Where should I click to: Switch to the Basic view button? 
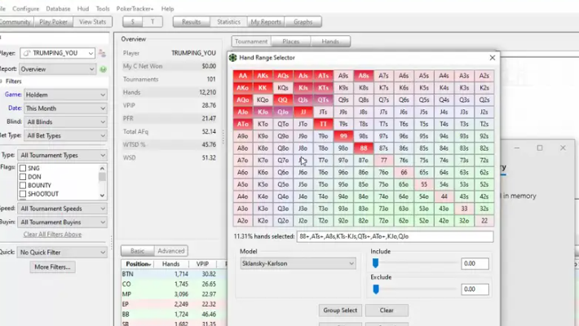(137, 251)
